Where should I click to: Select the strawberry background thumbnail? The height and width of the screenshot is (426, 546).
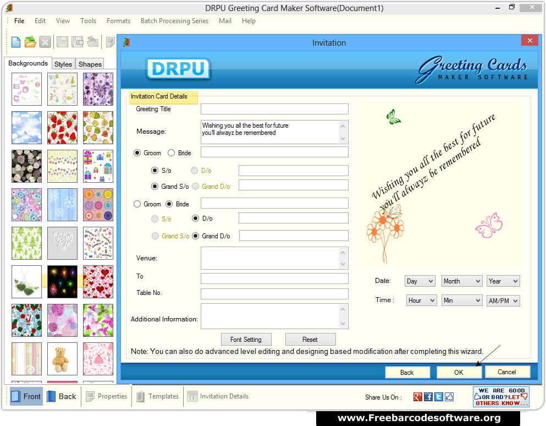point(62,128)
